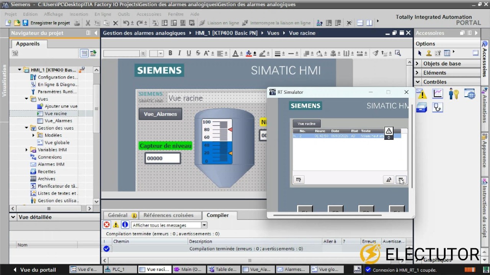Click Ajouter une vue tree item

pyautogui.click(x=61, y=106)
